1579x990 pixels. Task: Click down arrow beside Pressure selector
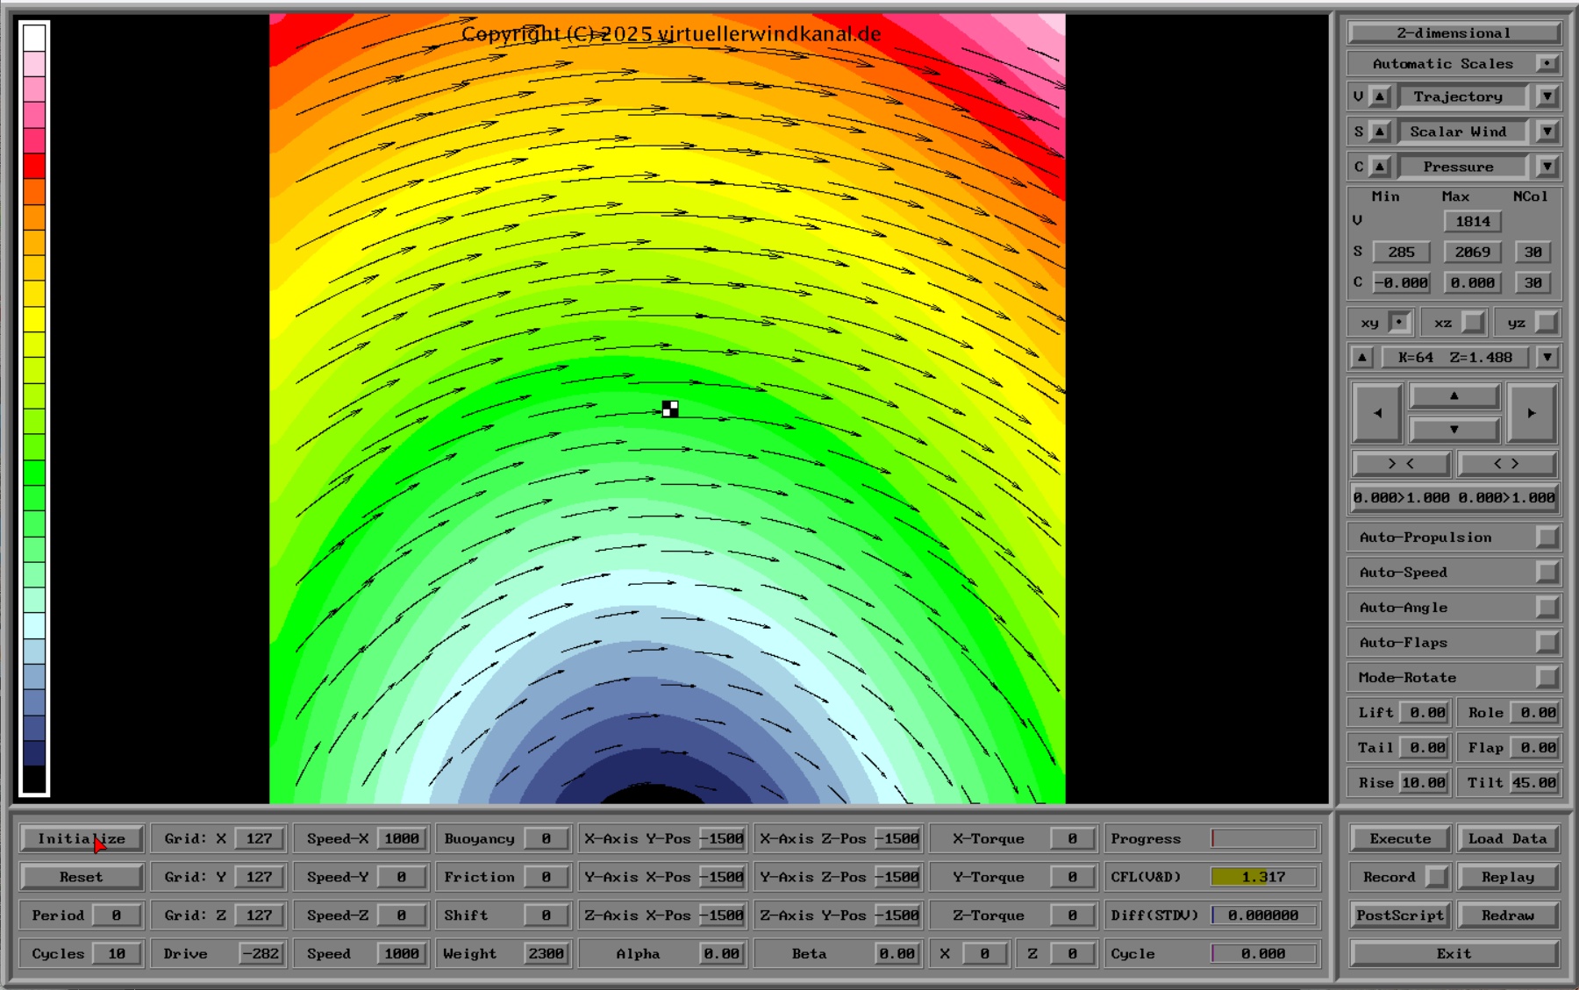tap(1547, 167)
